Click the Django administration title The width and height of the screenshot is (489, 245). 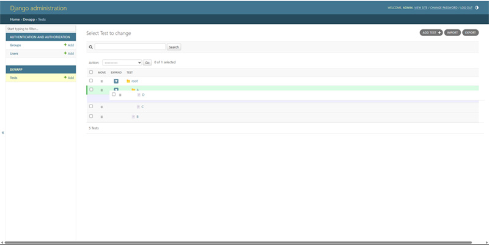[x=39, y=8]
